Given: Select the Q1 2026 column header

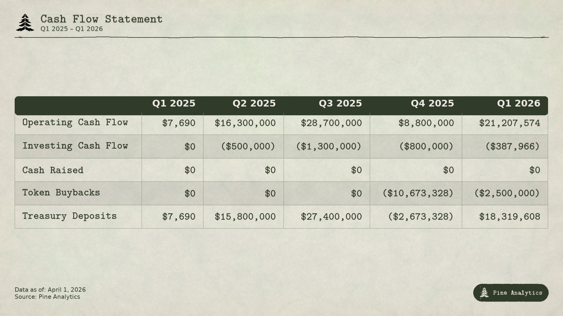Looking at the screenshot, I should click(518, 104).
